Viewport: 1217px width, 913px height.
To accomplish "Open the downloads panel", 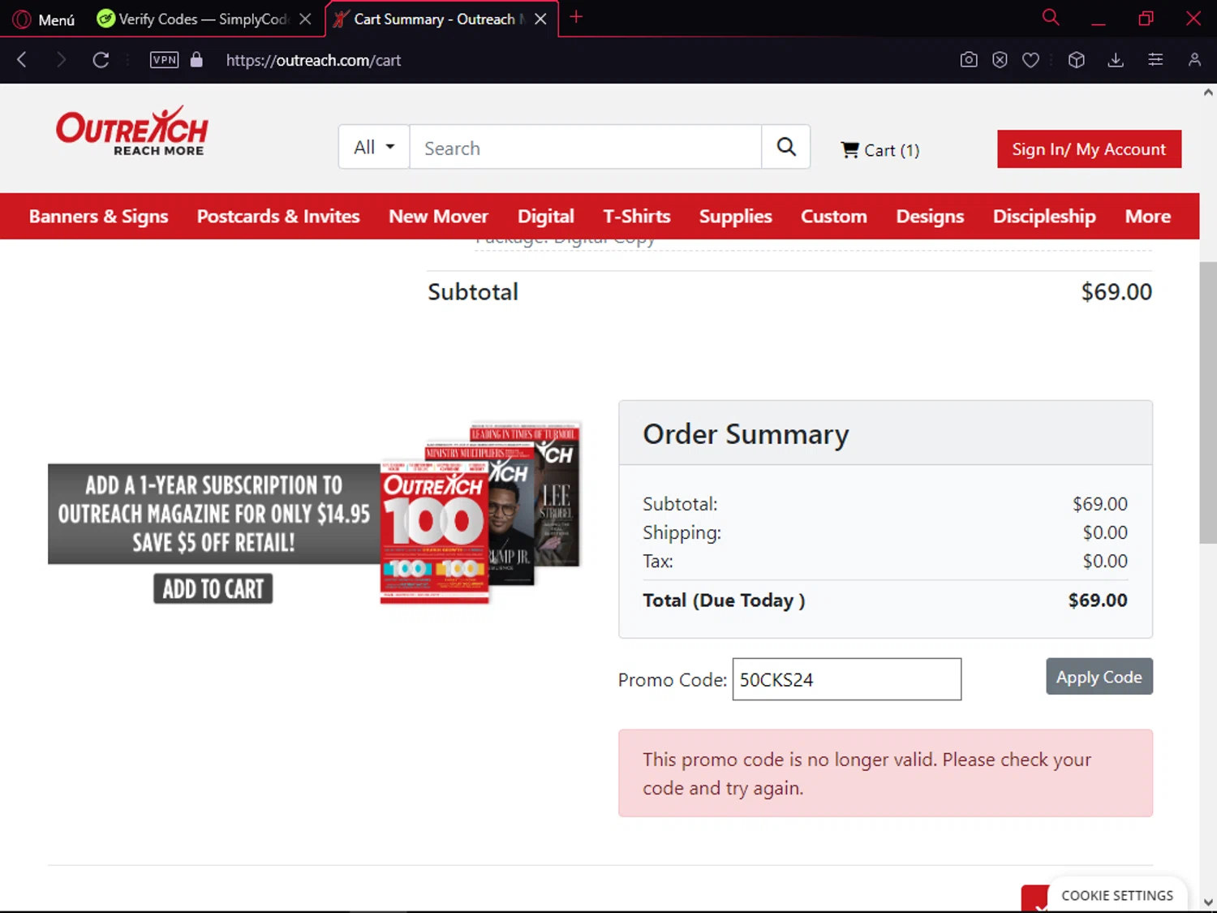I will (1116, 60).
